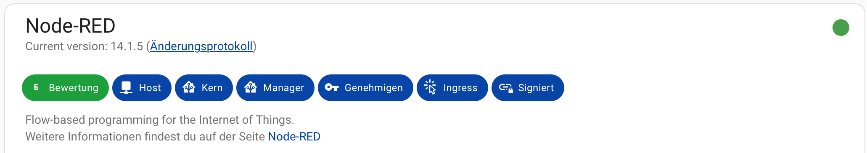
Task: Click the Host network computer icon
Action: (126, 87)
